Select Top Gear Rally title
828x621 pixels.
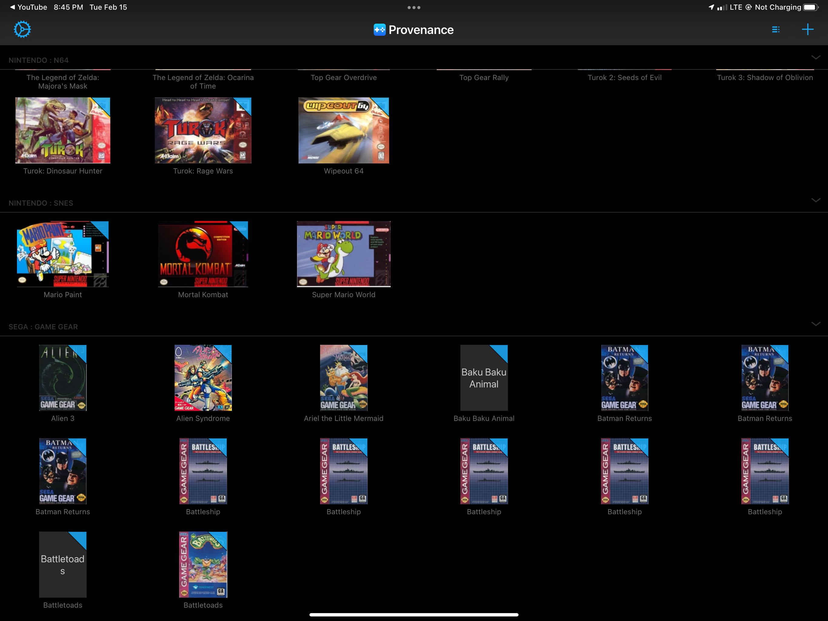pos(484,78)
